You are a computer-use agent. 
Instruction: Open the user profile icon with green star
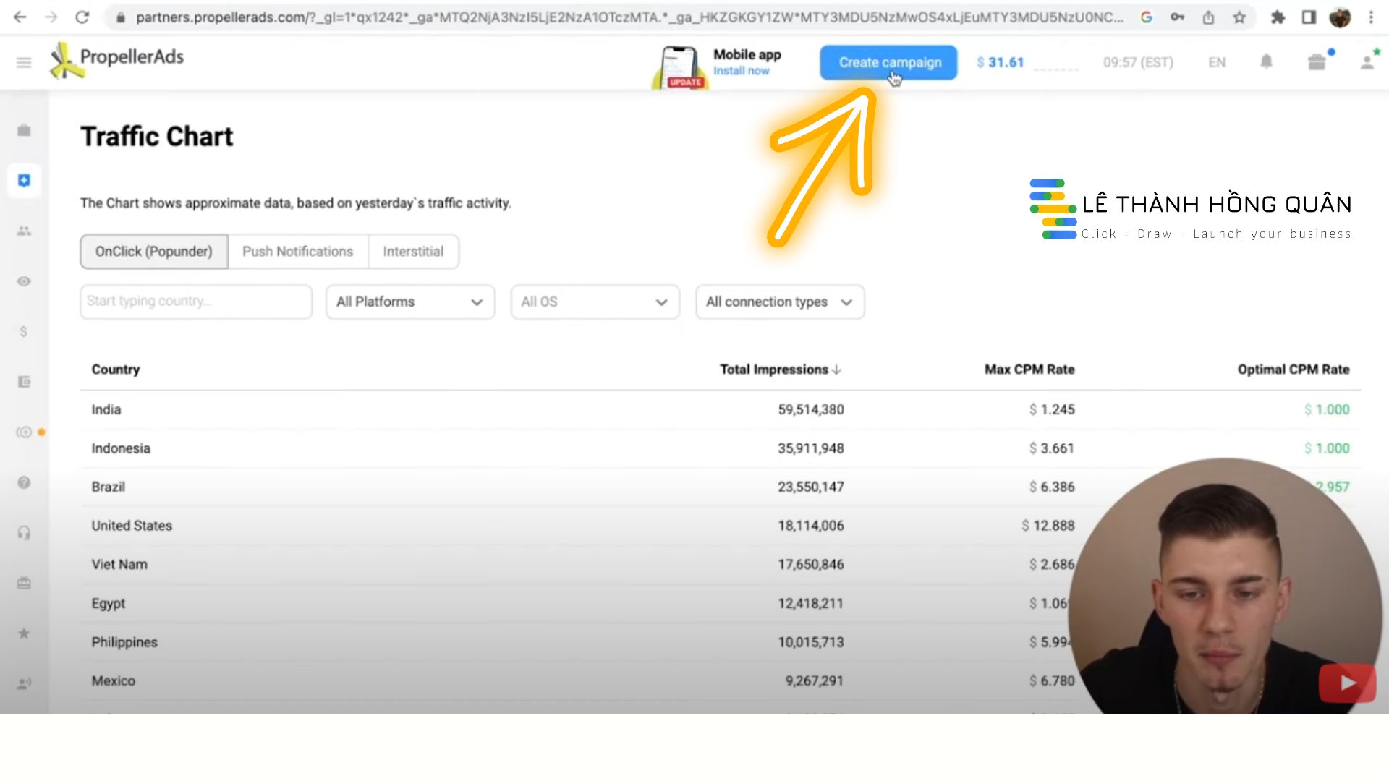click(1366, 62)
